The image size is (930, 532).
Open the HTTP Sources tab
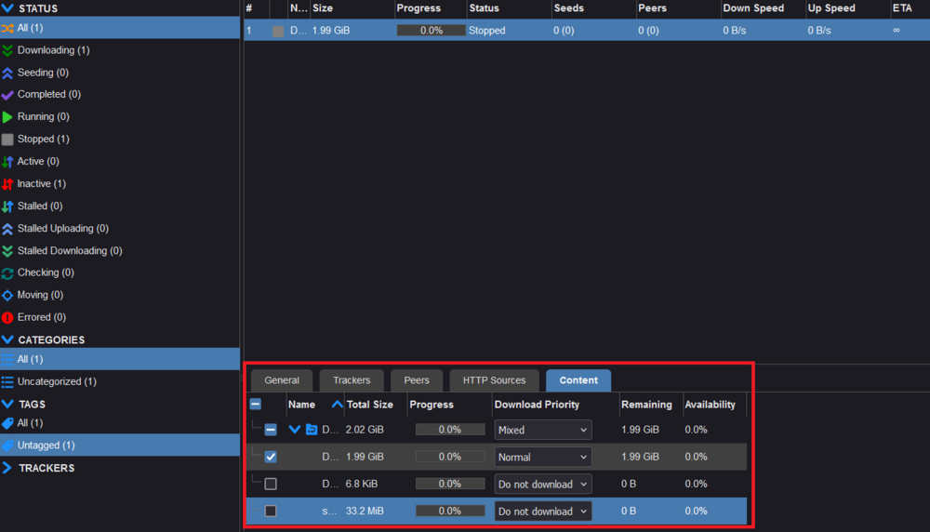494,380
